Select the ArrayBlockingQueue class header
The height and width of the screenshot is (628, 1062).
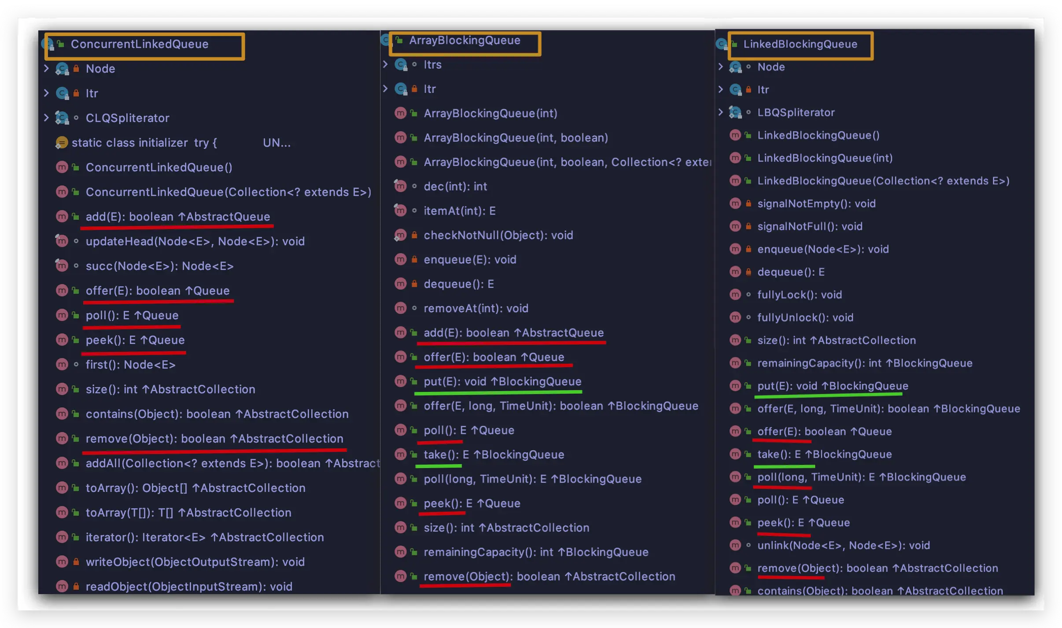click(x=465, y=41)
